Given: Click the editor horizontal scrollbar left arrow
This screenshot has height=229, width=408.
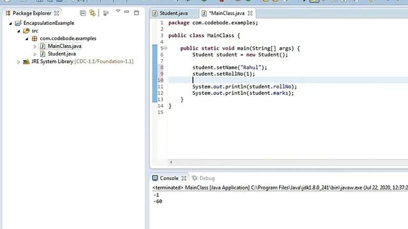Looking at the screenshot, I should [171, 162].
